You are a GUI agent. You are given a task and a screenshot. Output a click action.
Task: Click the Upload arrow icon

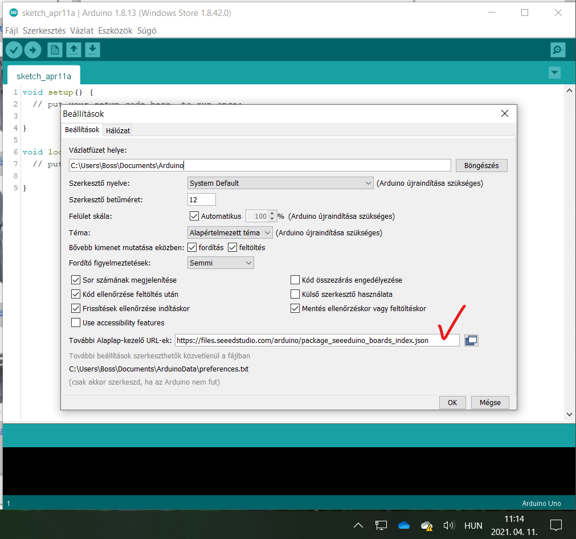click(32, 50)
